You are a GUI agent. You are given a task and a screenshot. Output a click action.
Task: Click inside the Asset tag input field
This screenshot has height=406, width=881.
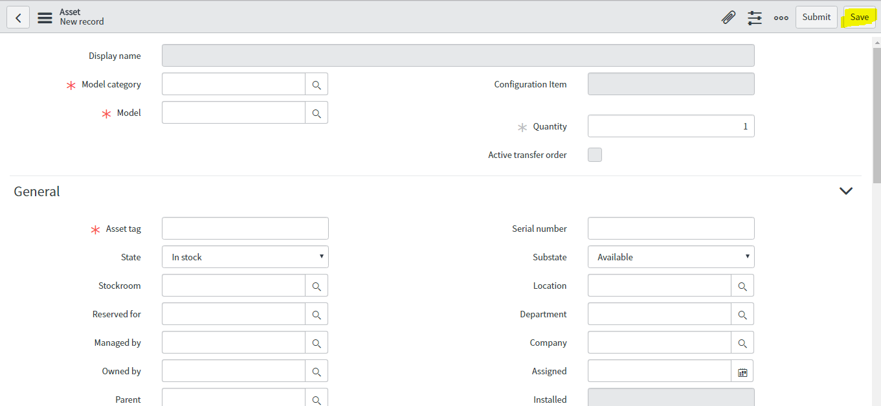tap(245, 228)
